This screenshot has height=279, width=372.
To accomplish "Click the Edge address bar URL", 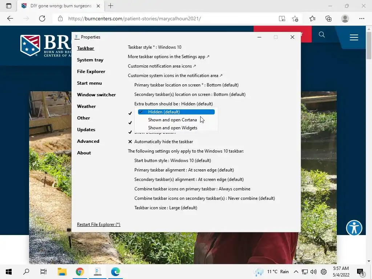I will click(134, 19).
